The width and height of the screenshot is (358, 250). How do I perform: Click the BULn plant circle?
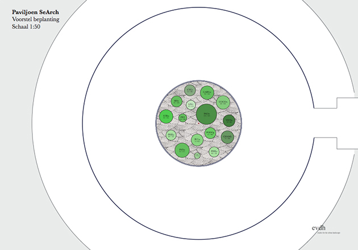click(x=197, y=140)
